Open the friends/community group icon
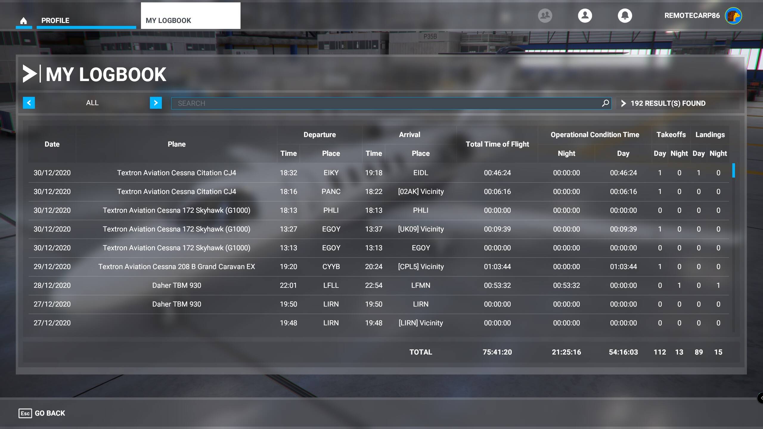The image size is (763, 429). click(545, 15)
